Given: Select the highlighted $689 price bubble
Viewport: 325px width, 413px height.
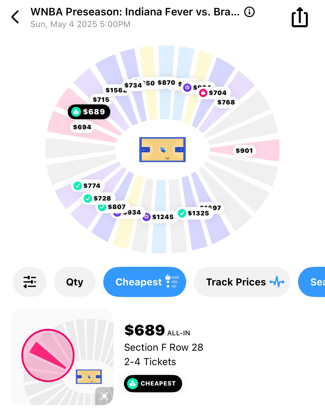Looking at the screenshot, I should [89, 112].
